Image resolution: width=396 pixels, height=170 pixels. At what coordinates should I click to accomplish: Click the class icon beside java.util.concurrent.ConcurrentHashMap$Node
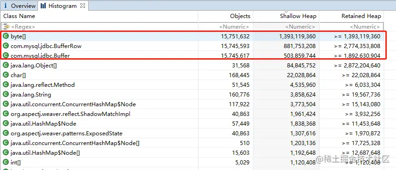tap(6, 104)
